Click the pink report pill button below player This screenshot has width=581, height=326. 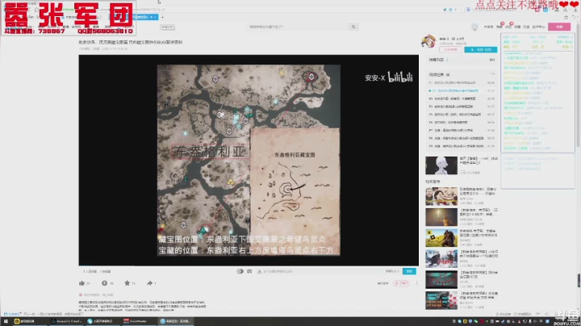(401, 283)
